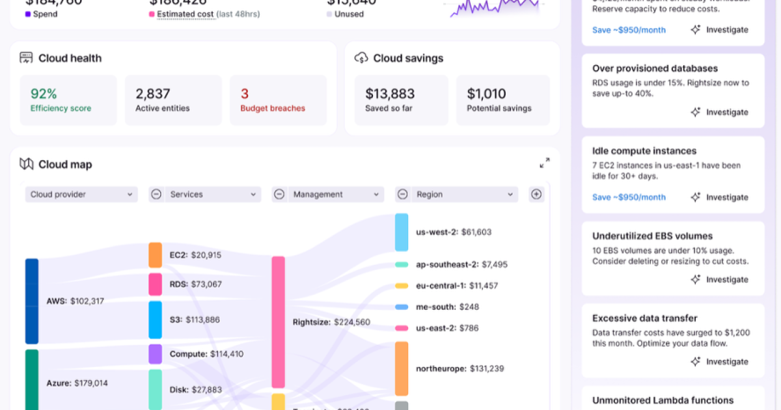Expand the Cloud map to fullscreen
The width and height of the screenshot is (781, 410).
coord(545,163)
